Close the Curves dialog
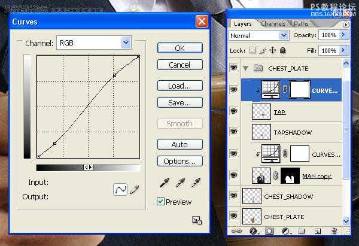This screenshot has width=359, height=246. coord(202,22)
